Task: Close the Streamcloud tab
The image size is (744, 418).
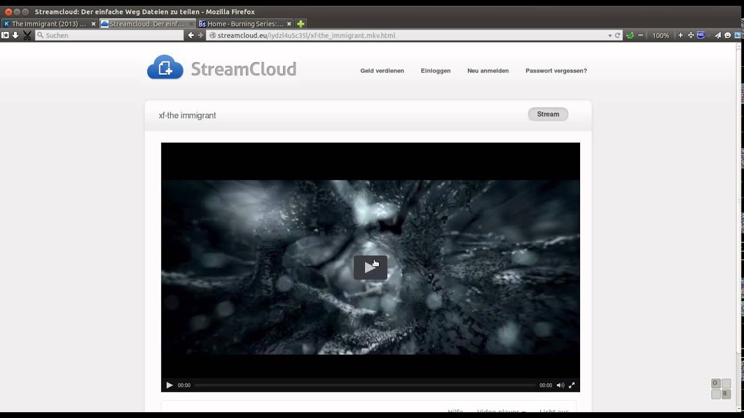Action: coord(191,24)
